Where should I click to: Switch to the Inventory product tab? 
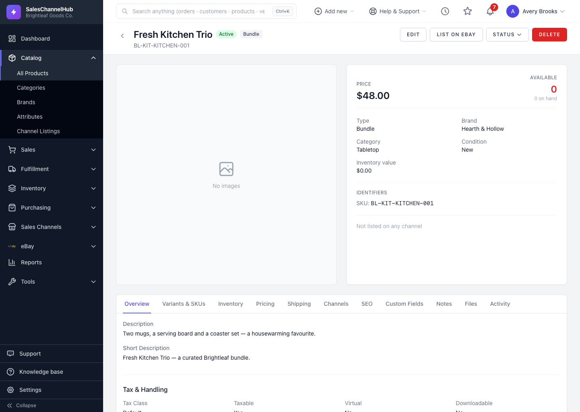click(231, 304)
